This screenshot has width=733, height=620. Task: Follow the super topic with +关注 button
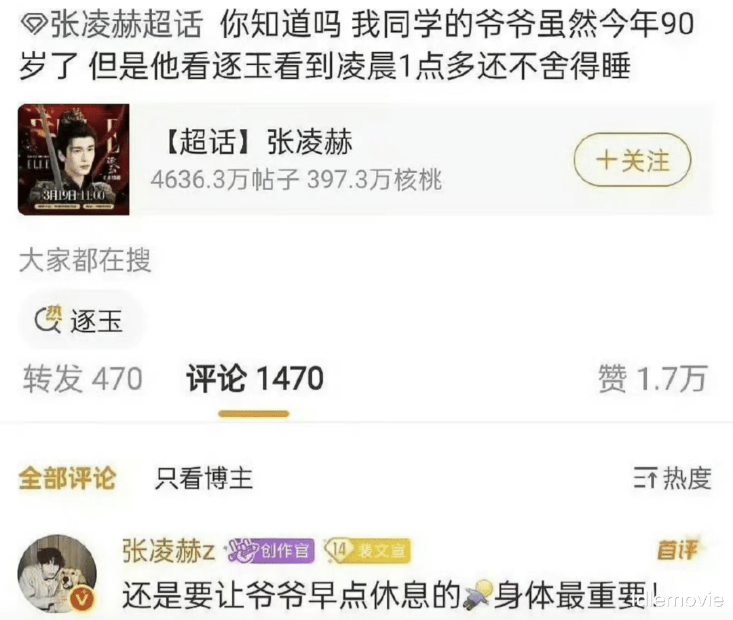point(633,160)
